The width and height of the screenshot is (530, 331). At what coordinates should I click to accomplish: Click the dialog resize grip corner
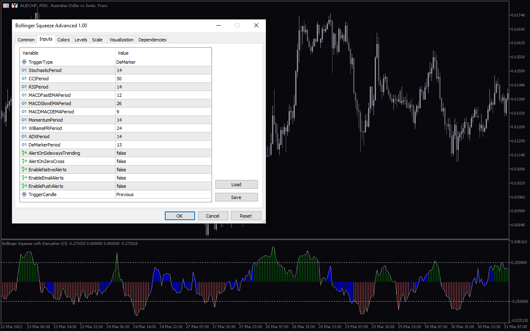(263, 221)
